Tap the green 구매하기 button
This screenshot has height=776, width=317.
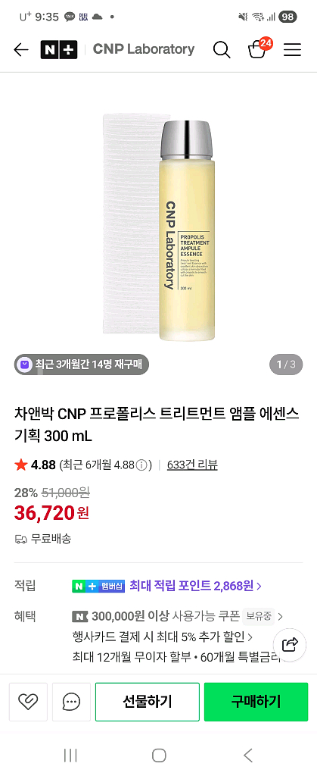pyautogui.click(x=256, y=701)
